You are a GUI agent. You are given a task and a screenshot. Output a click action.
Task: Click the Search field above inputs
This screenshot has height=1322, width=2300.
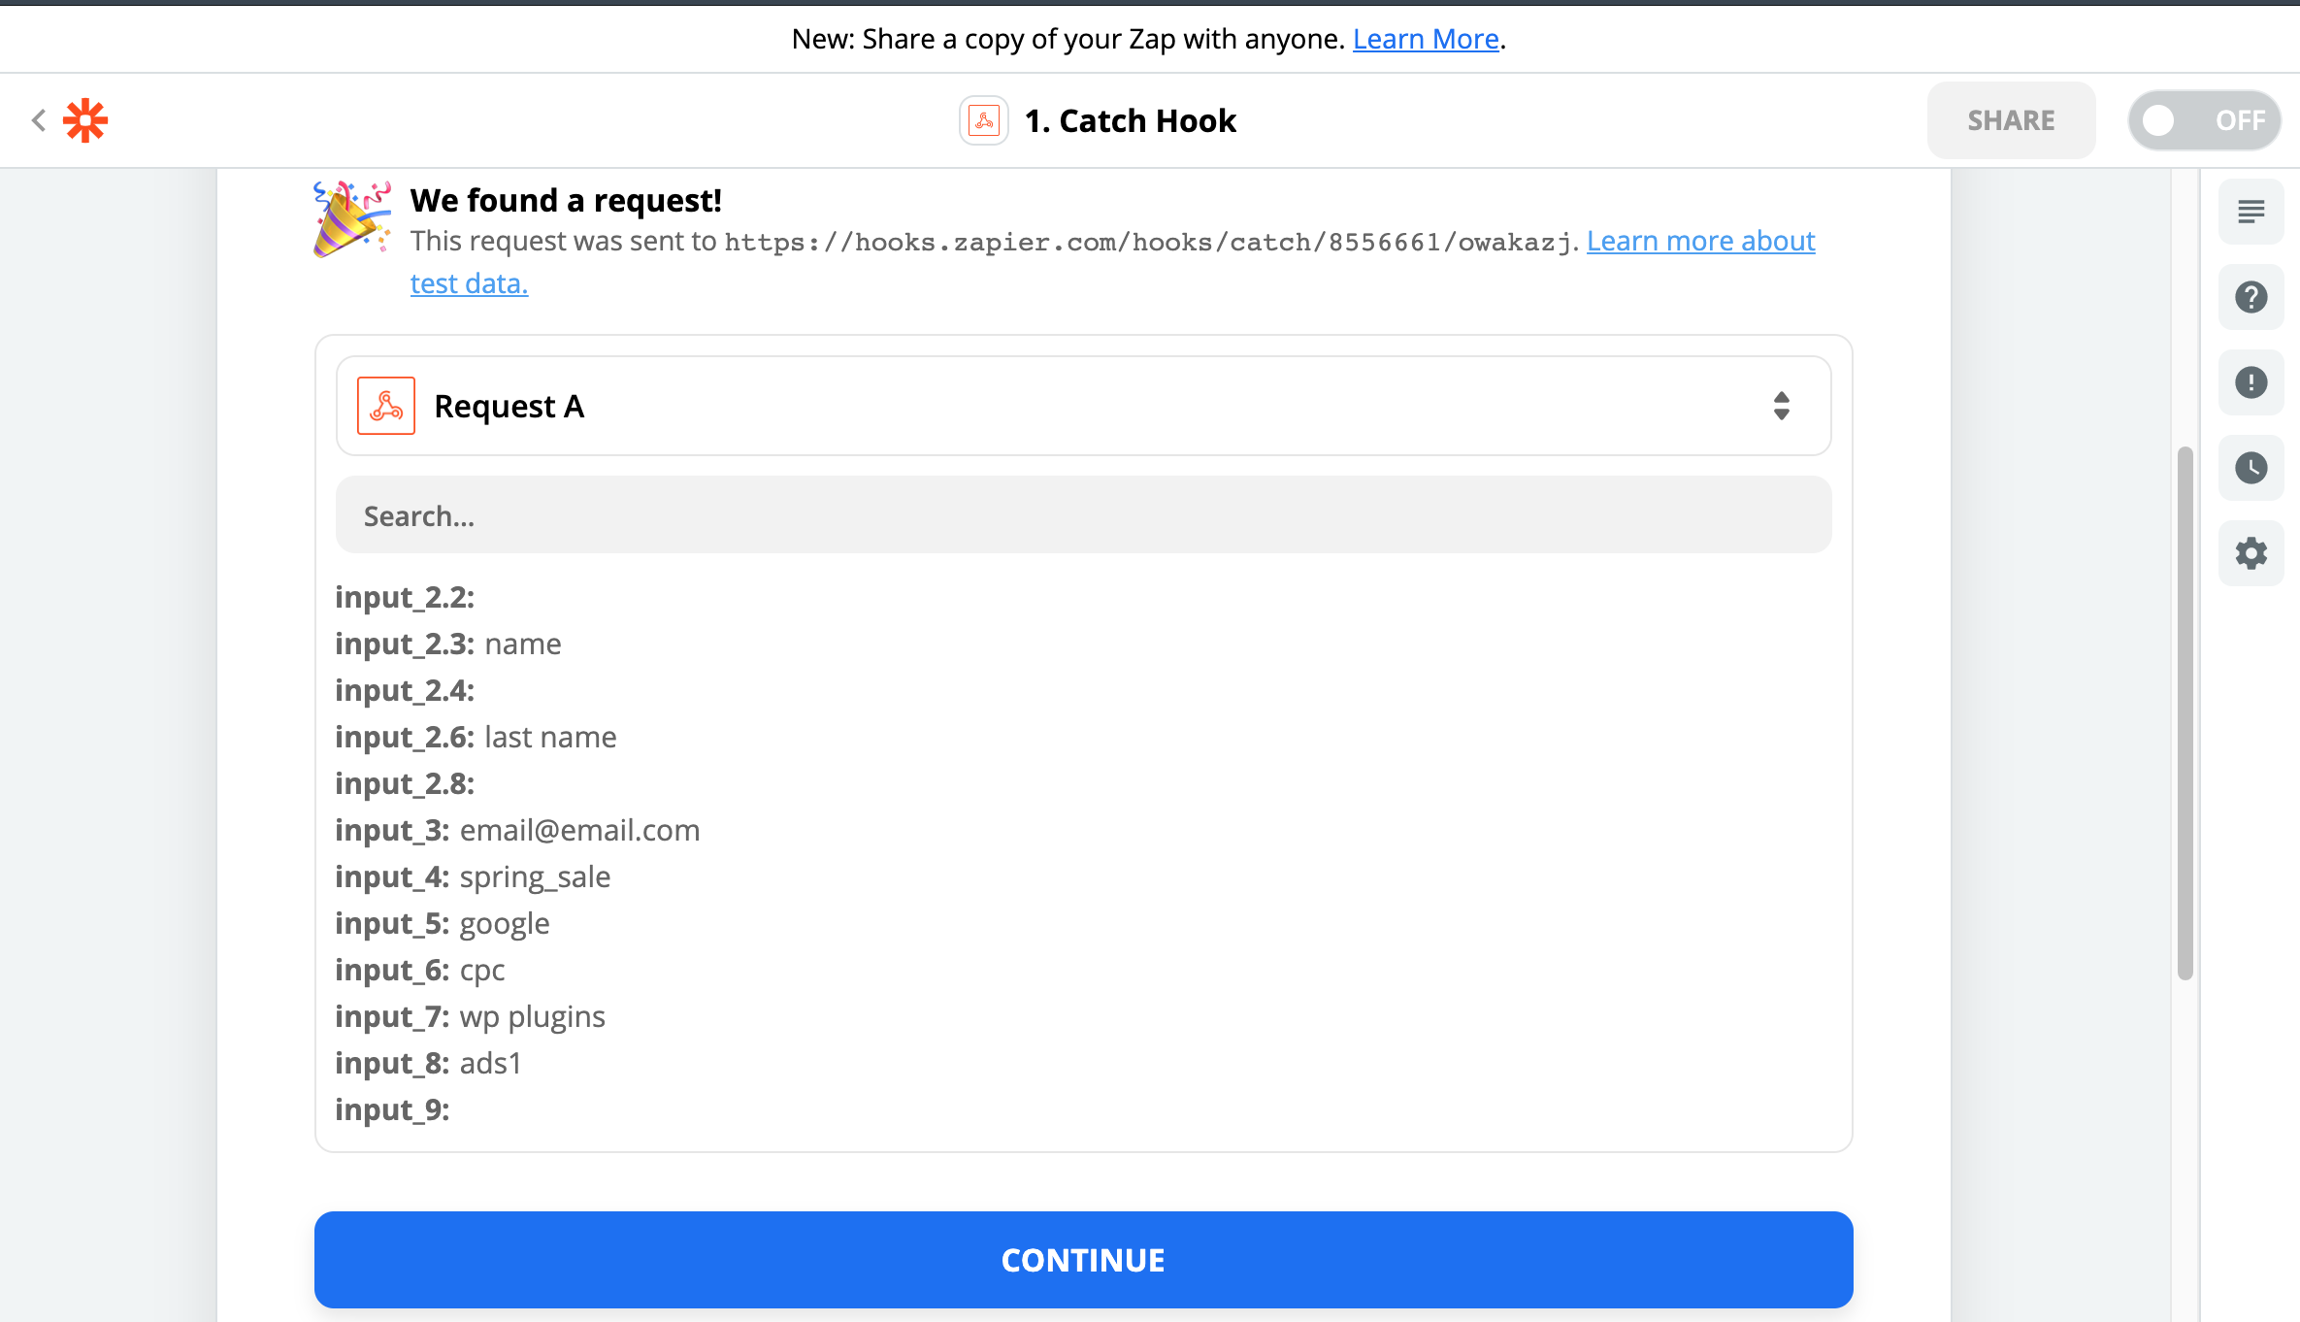point(1081,514)
